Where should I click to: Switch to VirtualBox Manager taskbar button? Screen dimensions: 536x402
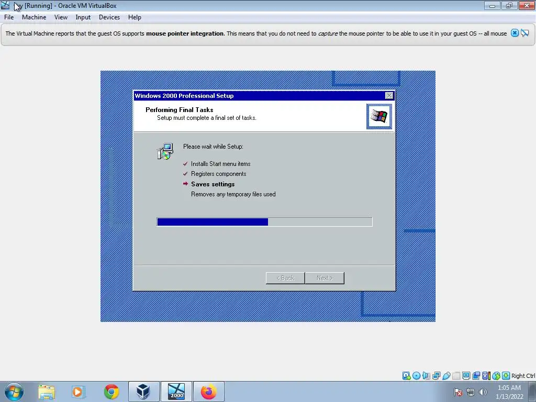point(143,392)
